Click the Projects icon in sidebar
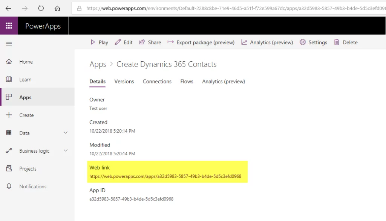The image size is (386, 221). (9, 168)
